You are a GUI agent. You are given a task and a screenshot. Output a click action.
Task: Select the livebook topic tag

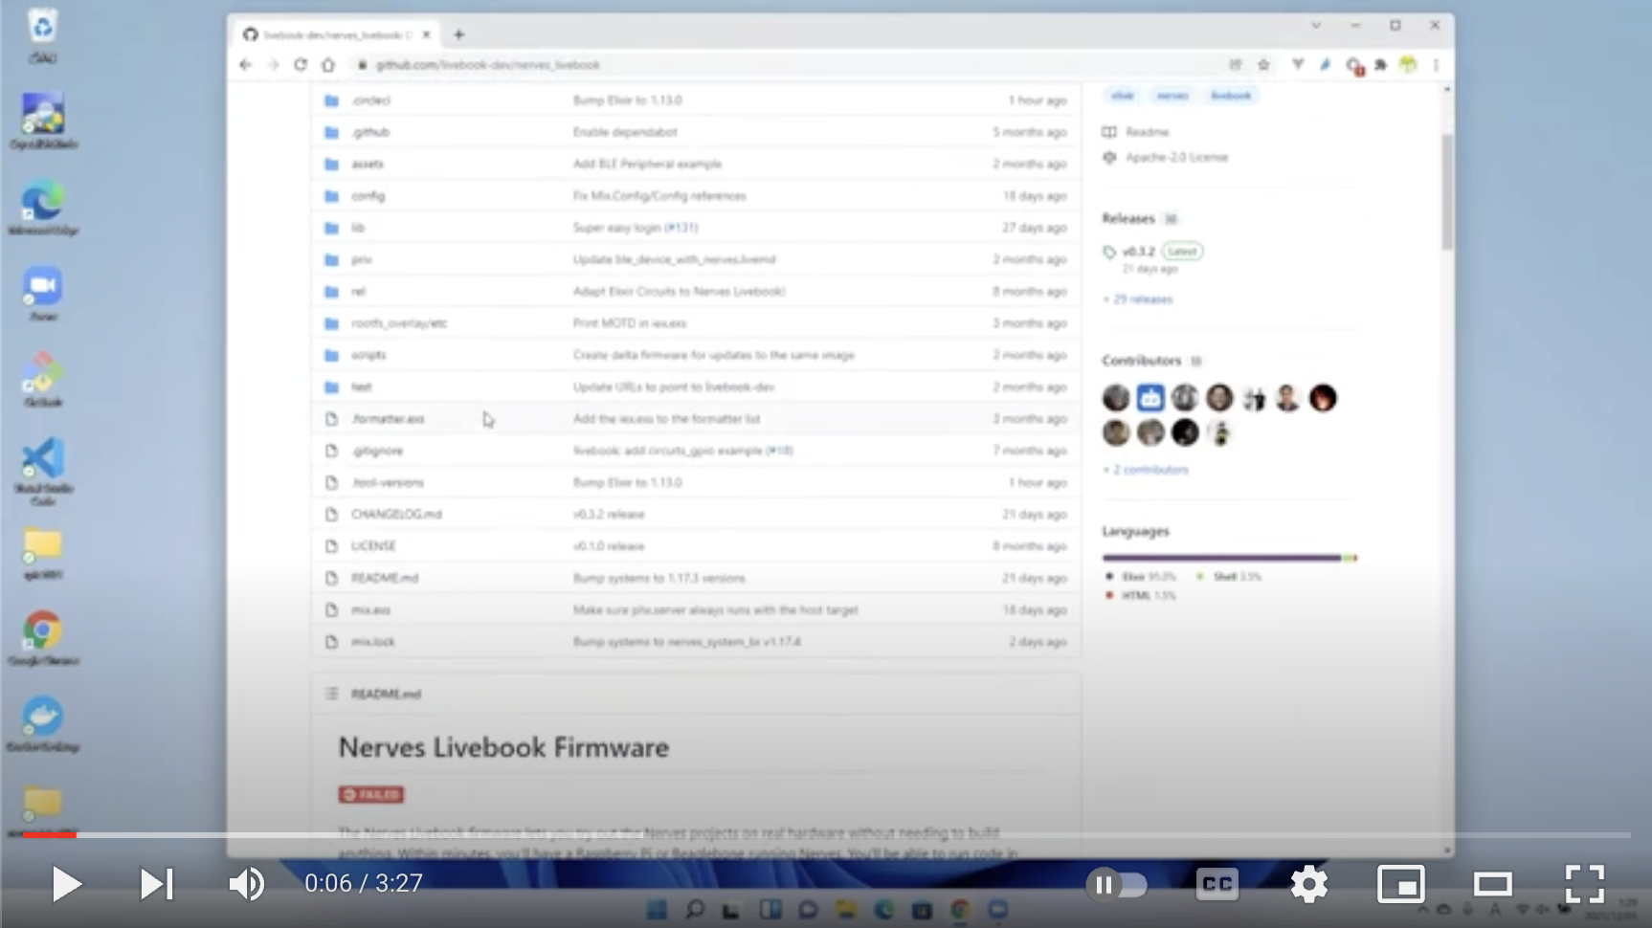(1231, 96)
